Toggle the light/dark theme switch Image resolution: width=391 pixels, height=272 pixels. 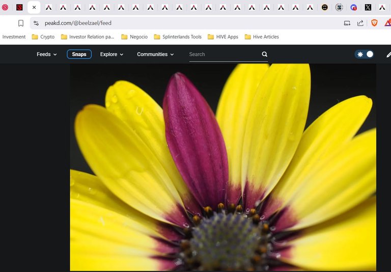(x=365, y=55)
